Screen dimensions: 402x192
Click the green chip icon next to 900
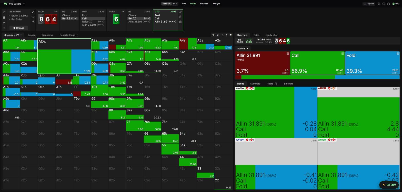(394, 4)
